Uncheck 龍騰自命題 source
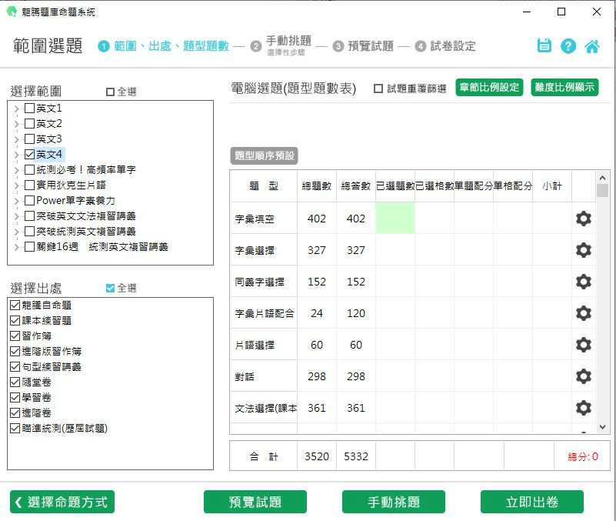Screen dimensions: 616x521 [x=15, y=305]
